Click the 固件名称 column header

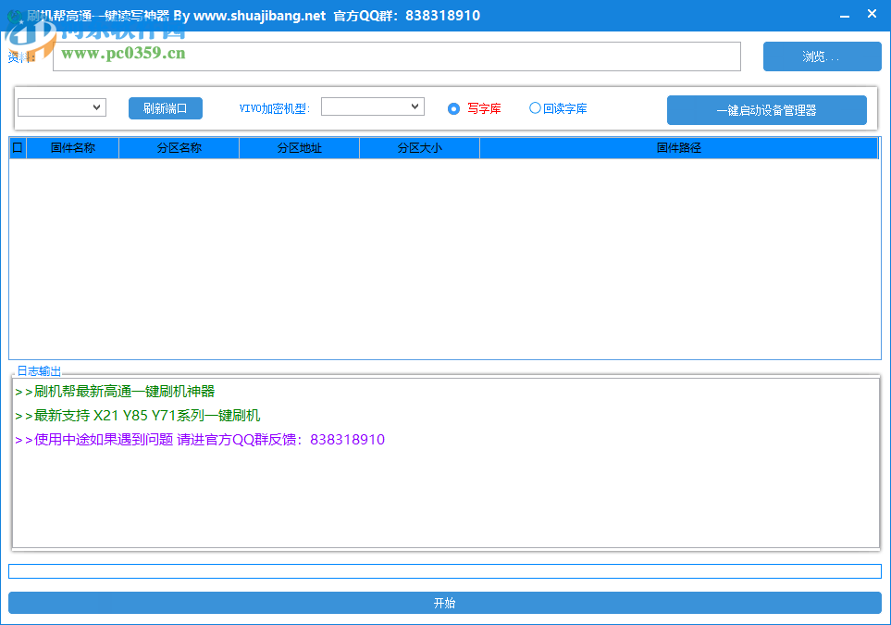(72, 148)
